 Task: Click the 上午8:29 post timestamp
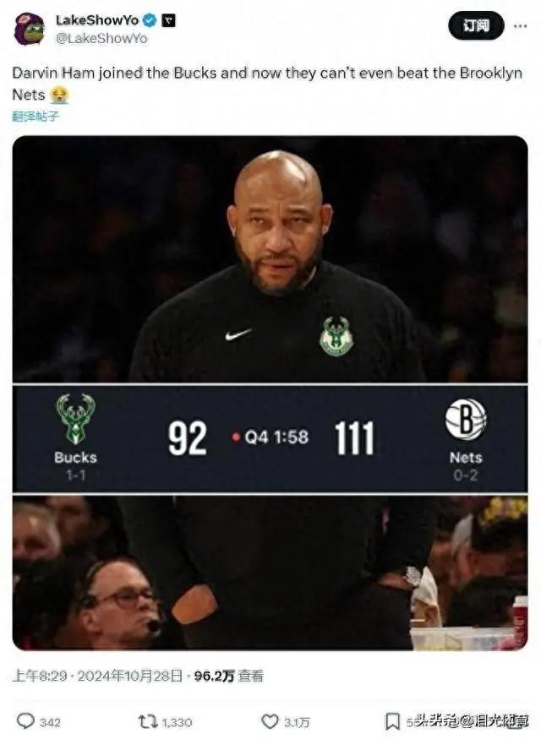coord(40,676)
